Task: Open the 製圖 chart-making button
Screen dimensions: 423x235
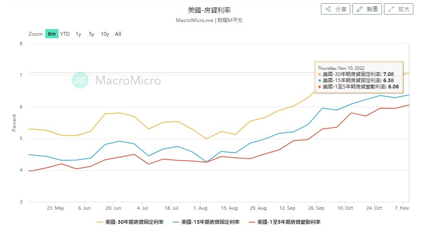Action: click(x=367, y=9)
